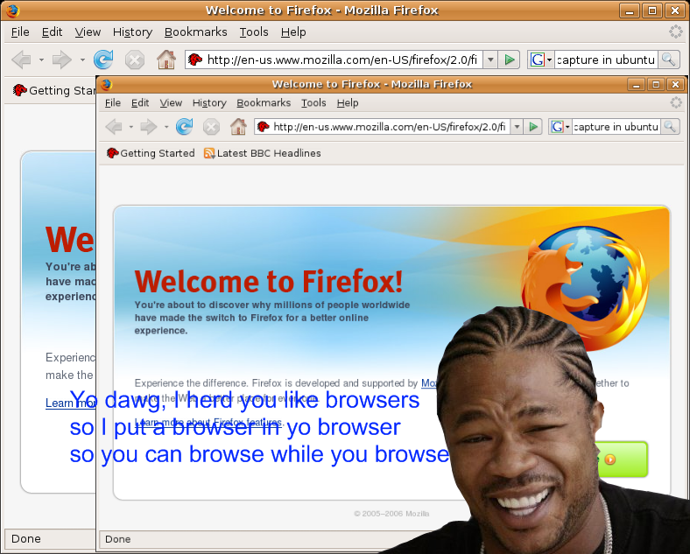
Task: Click activity throbber in front window menu bar
Action: pos(676,102)
